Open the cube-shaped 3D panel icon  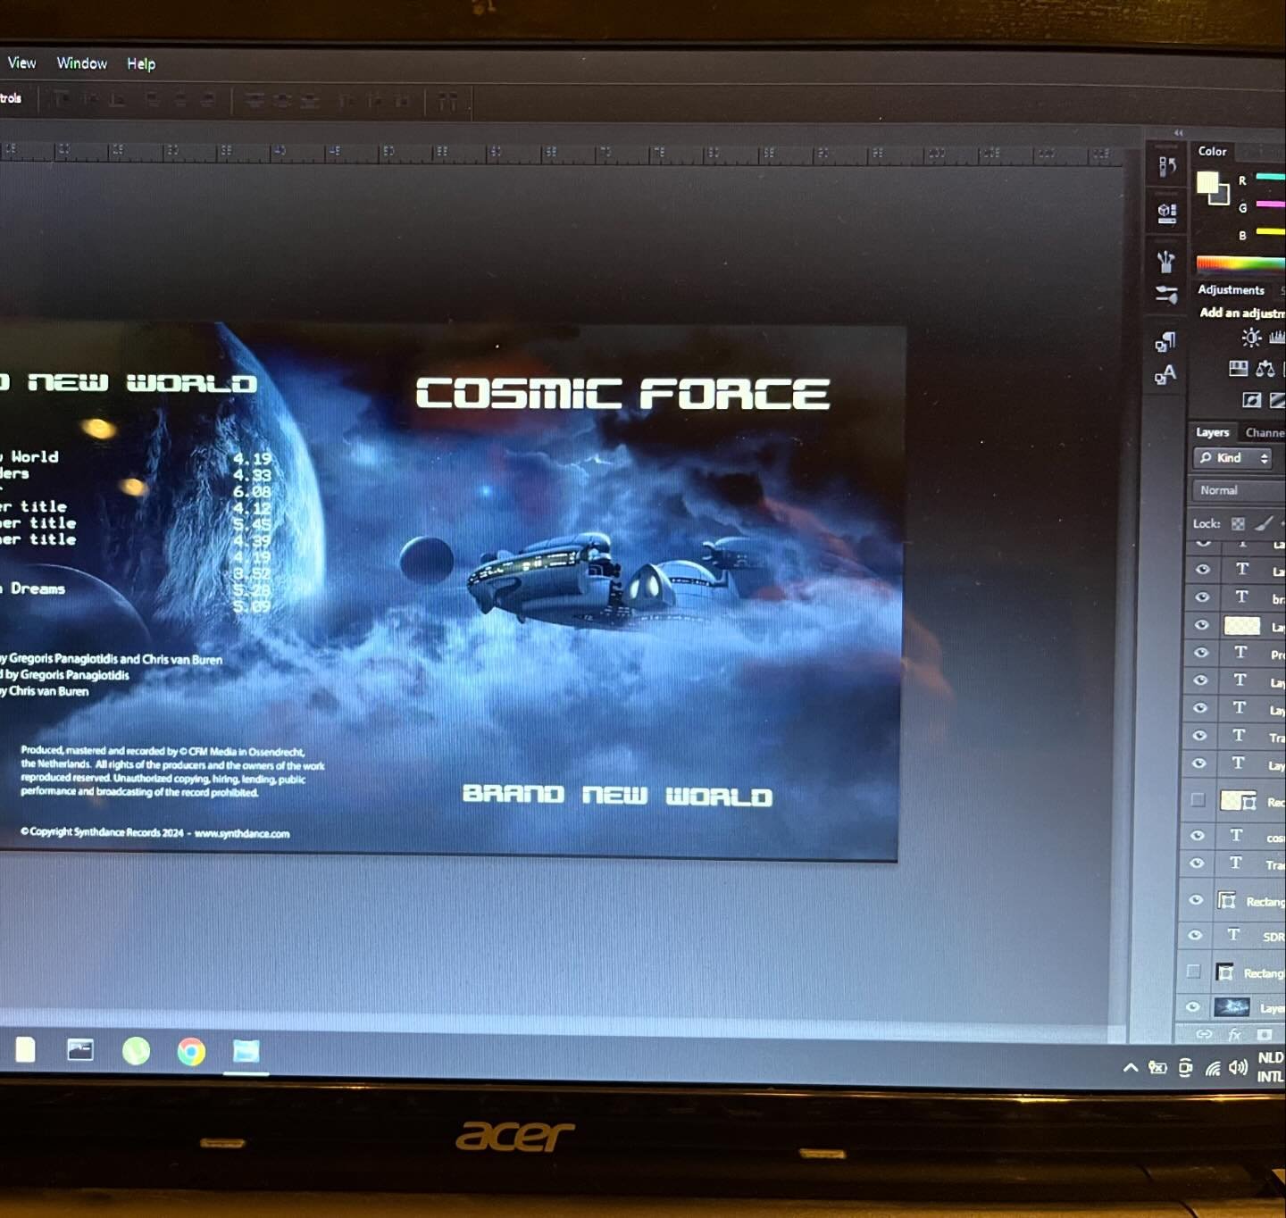pos(1166,213)
